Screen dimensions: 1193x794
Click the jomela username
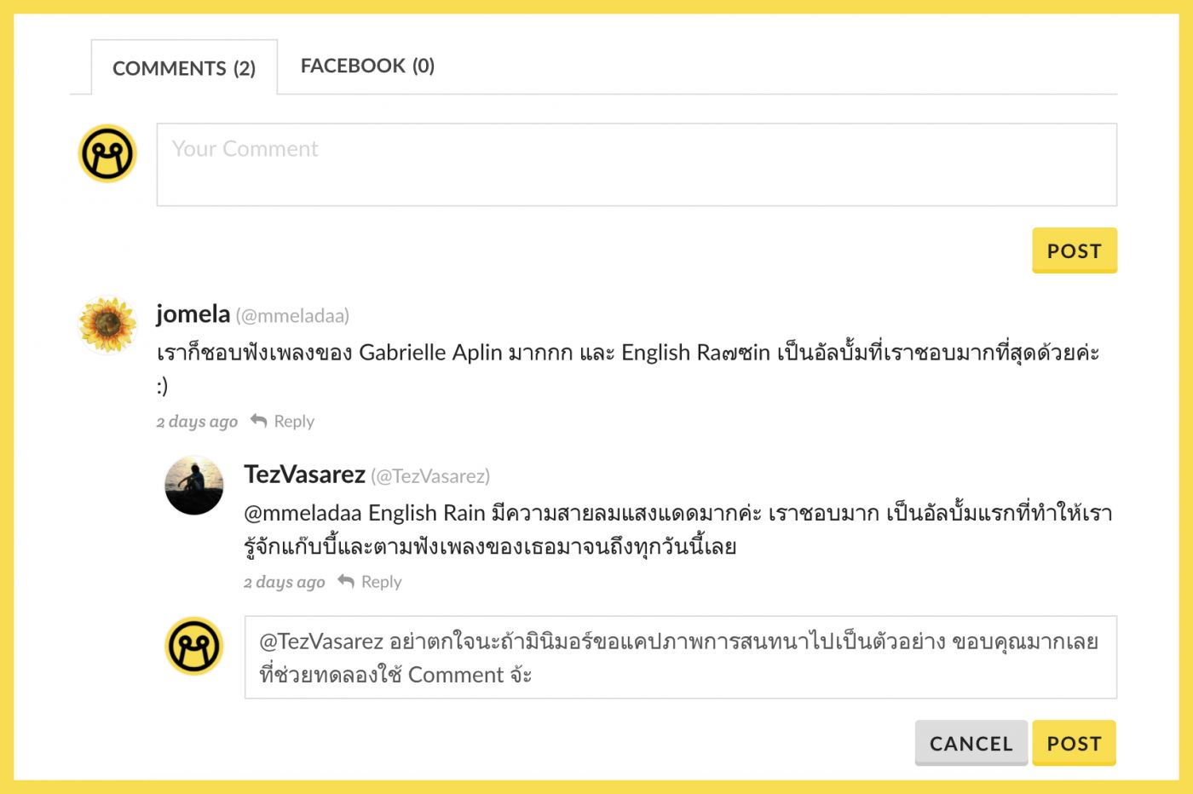(193, 314)
